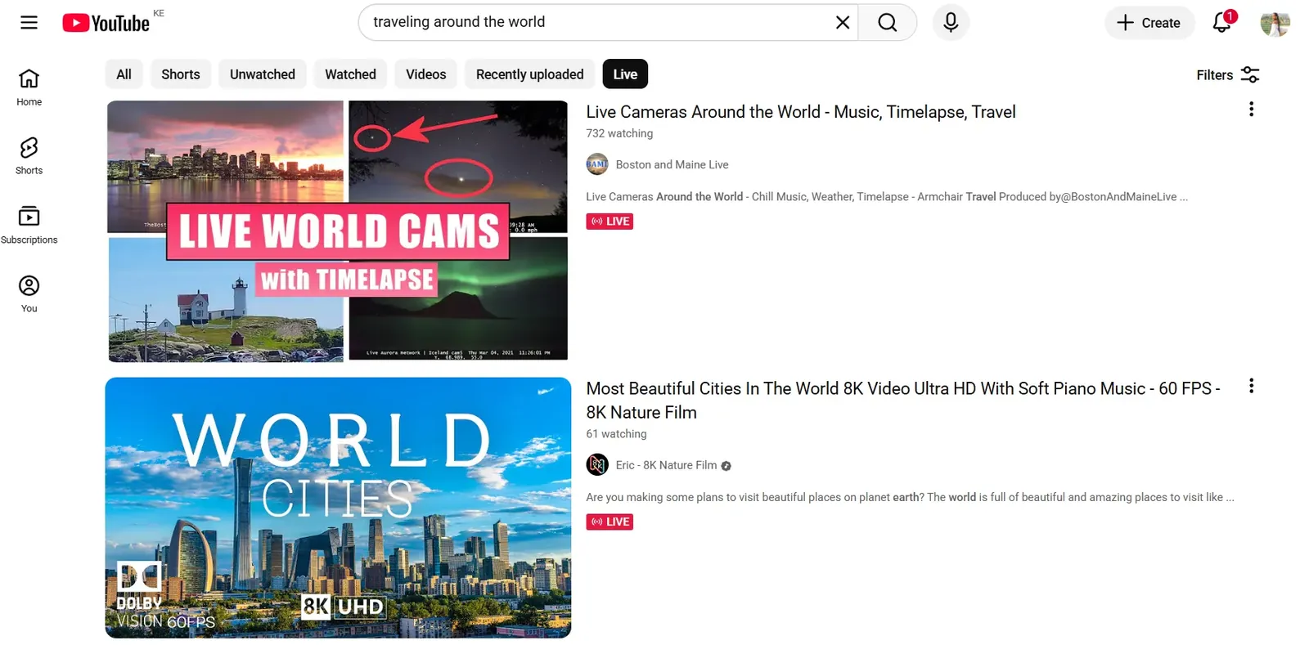Viewport: 1309px width, 645px height.
Task: Open the hamburger guide menu
Action: 29,22
